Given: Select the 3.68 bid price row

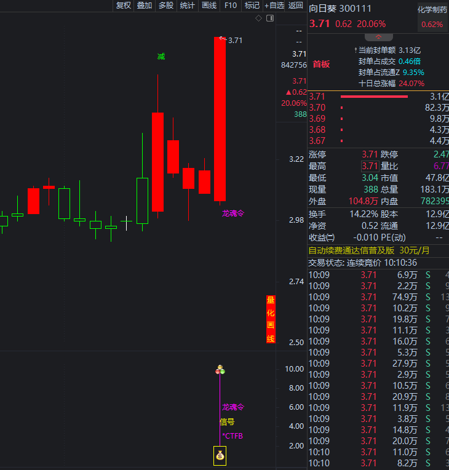Looking at the screenshot, I should point(378,130).
